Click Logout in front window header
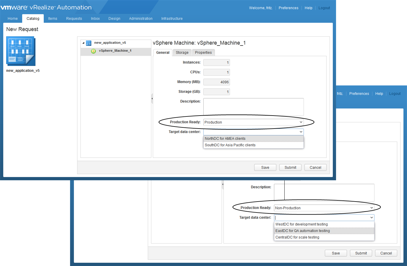The height and width of the screenshot is (266, 407). (x=324, y=8)
